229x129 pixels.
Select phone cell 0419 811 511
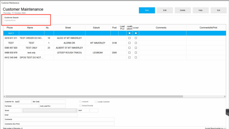tap(11, 38)
